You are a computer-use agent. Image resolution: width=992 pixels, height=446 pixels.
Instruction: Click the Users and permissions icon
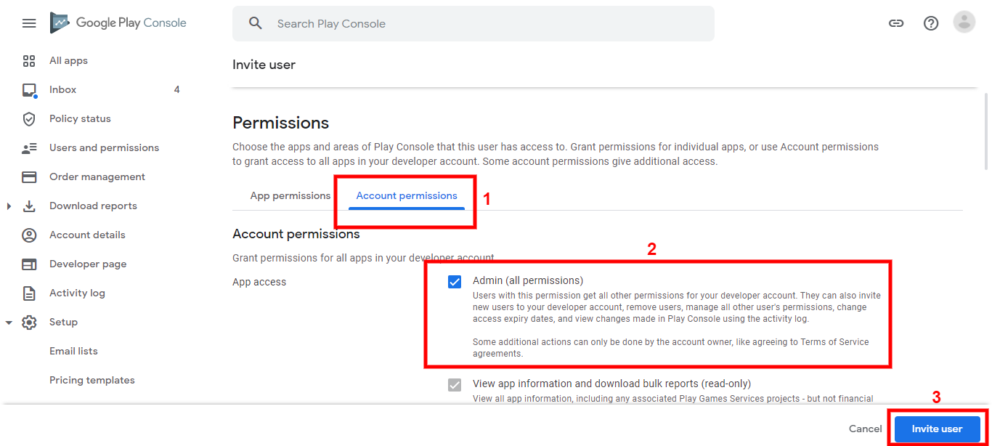pos(29,148)
